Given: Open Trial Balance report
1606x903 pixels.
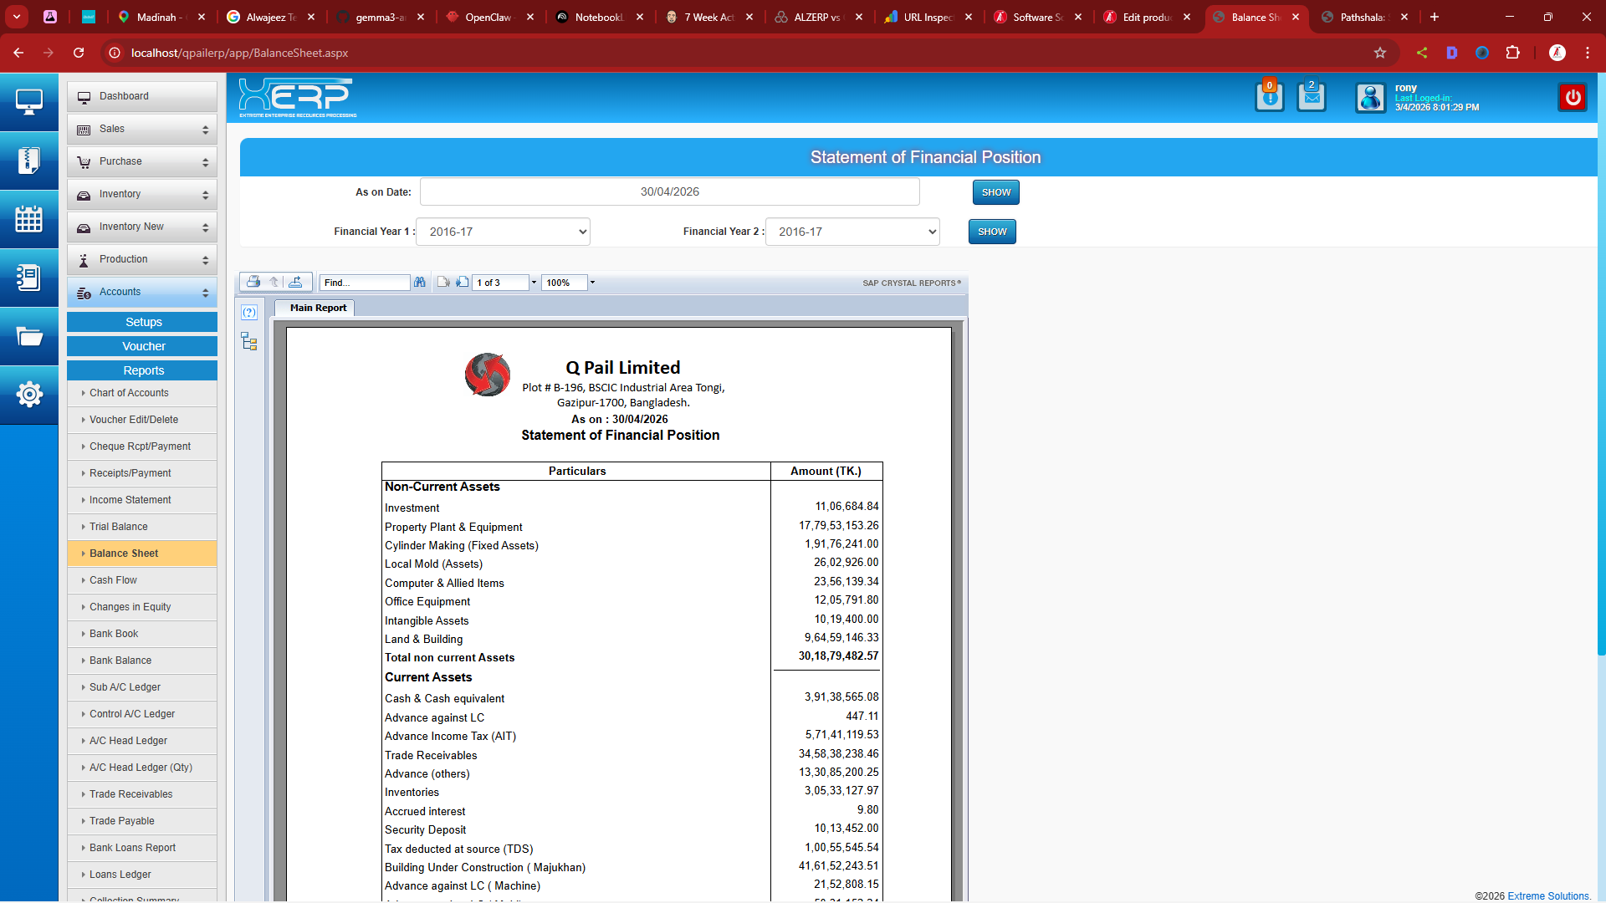Looking at the screenshot, I should [119, 527].
